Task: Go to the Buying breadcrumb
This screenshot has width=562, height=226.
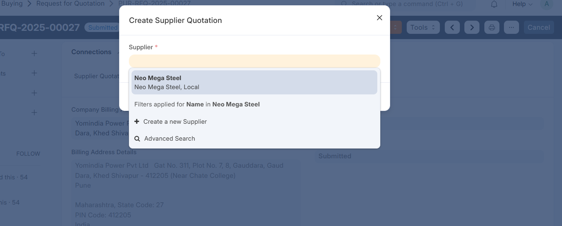Action: click(x=12, y=4)
